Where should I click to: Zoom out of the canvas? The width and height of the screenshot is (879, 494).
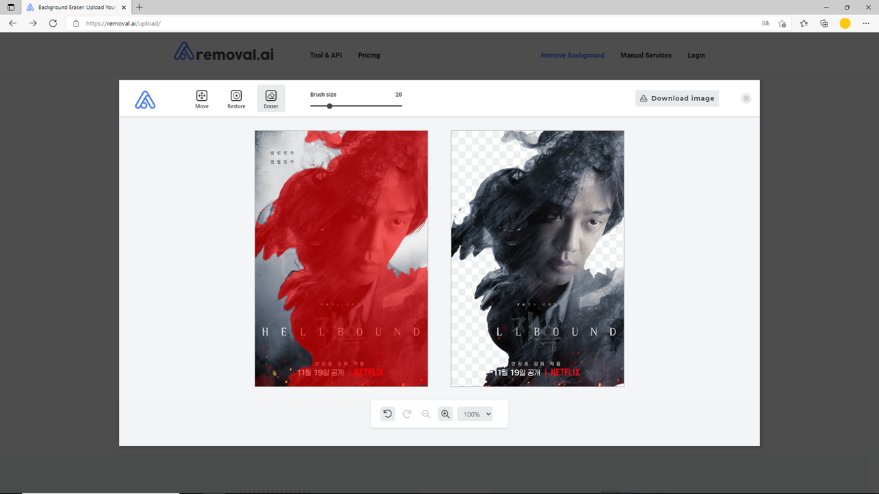426,414
